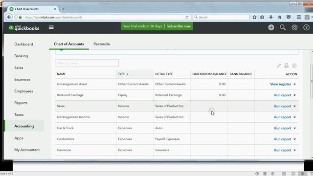Open My Accountant in the sidebar
The image size is (313, 176).
(x=27, y=150)
